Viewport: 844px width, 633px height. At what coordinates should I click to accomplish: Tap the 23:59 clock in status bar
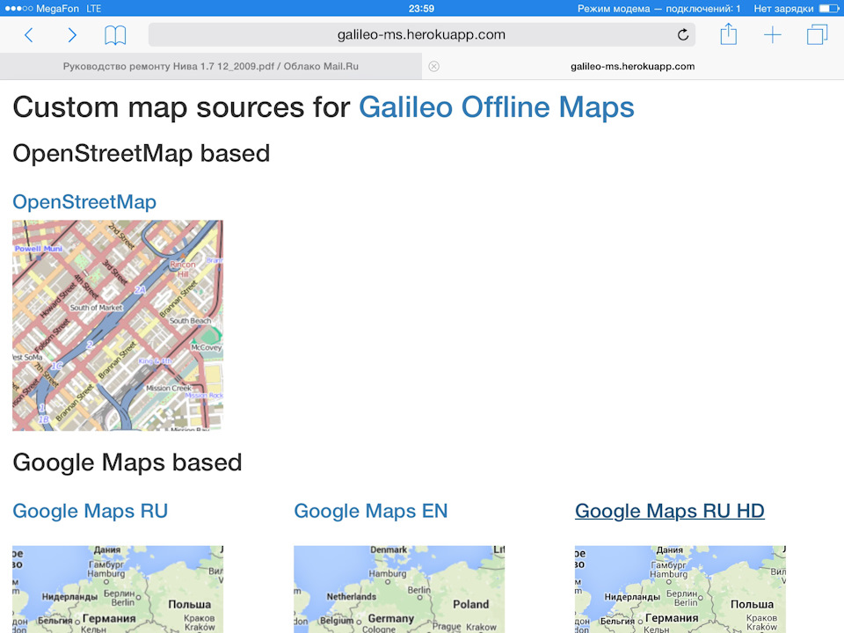tap(421, 8)
